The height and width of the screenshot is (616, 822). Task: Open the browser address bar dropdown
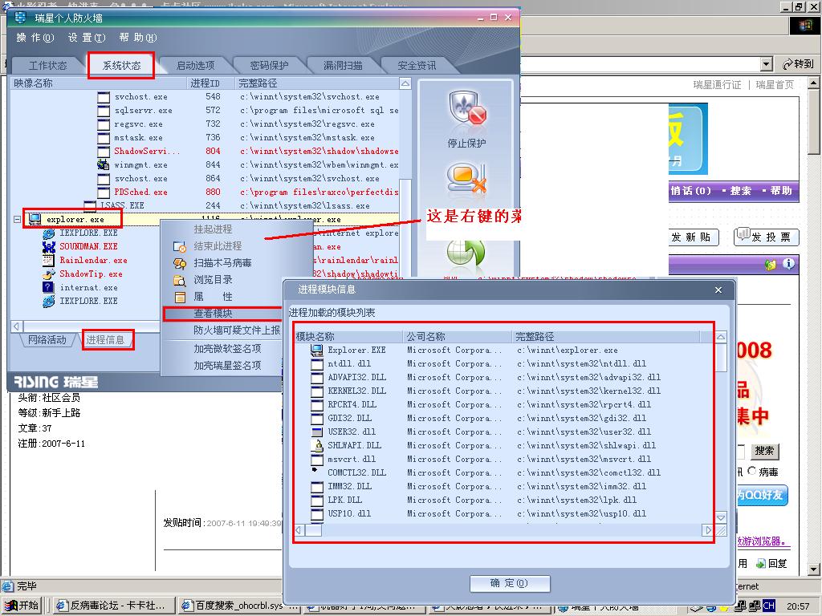coord(767,64)
